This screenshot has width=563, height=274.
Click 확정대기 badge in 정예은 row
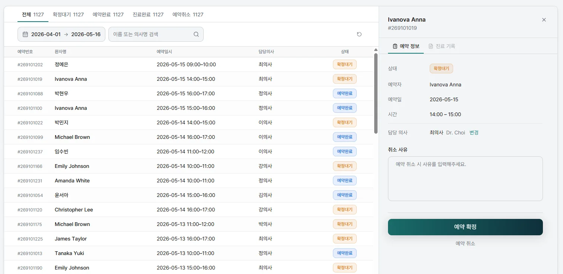[345, 64]
